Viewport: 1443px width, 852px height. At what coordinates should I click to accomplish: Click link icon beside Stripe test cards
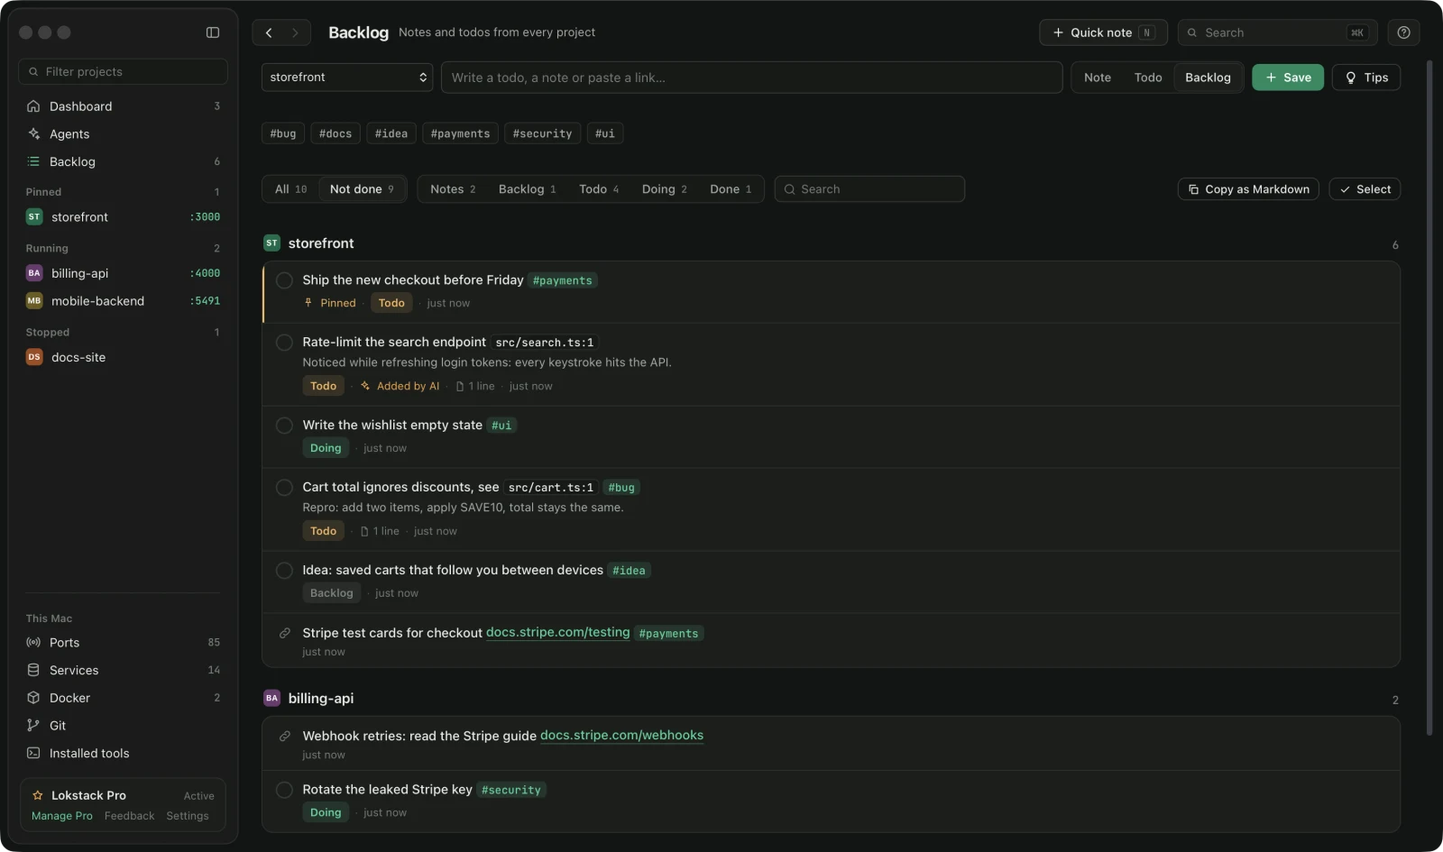tap(284, 633)
